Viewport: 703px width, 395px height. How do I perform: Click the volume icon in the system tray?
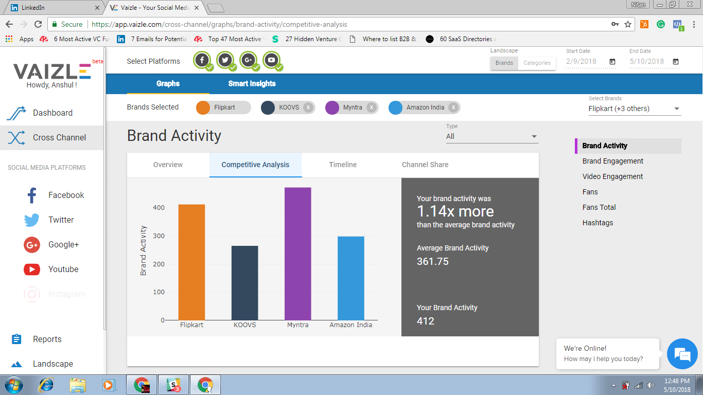click(651, 385)
